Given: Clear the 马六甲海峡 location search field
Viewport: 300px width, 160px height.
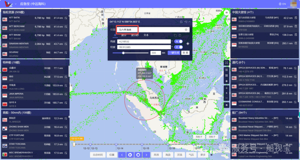Looking at the screenshot, I should pyautogui.click(x=186, y=30).
